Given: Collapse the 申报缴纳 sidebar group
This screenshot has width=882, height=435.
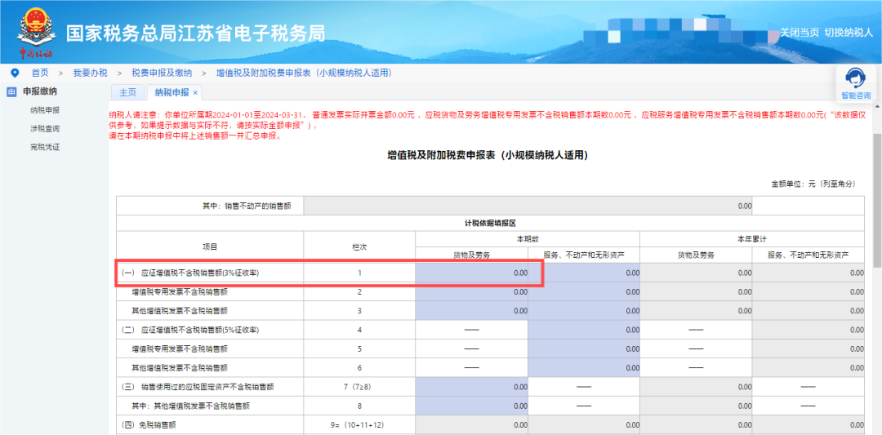Looking at the screenshot, I should (x=39, y=91).
